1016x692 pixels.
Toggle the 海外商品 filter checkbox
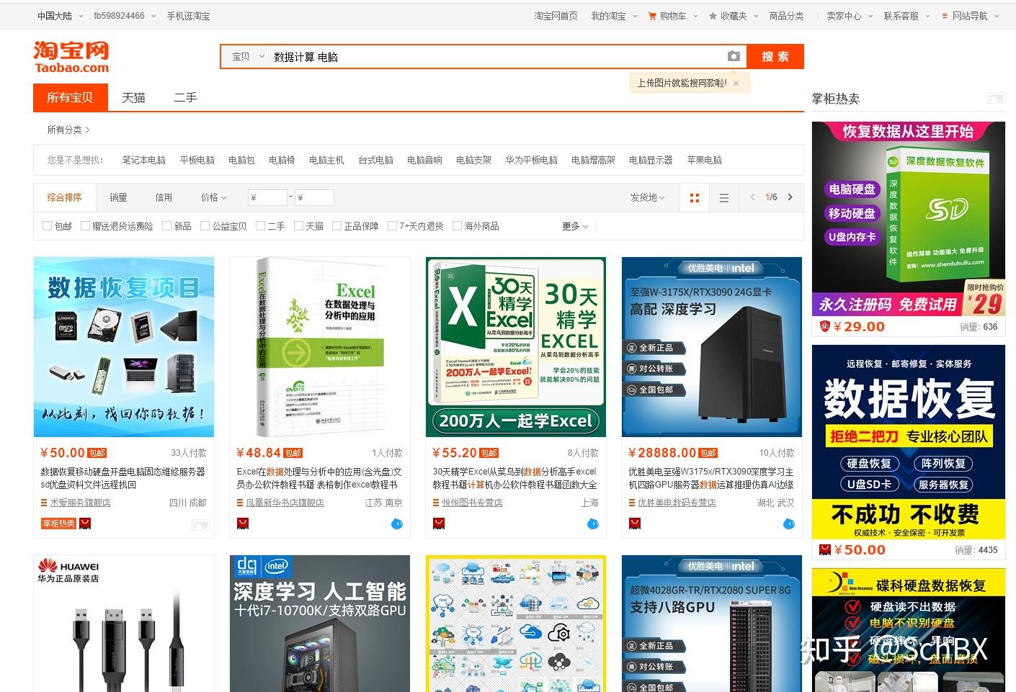457,226
